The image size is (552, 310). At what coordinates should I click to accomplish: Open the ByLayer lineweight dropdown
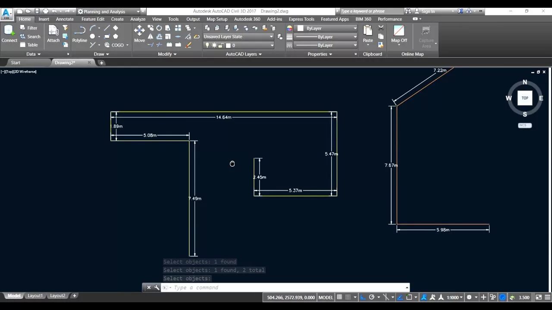tap(326, 37)
